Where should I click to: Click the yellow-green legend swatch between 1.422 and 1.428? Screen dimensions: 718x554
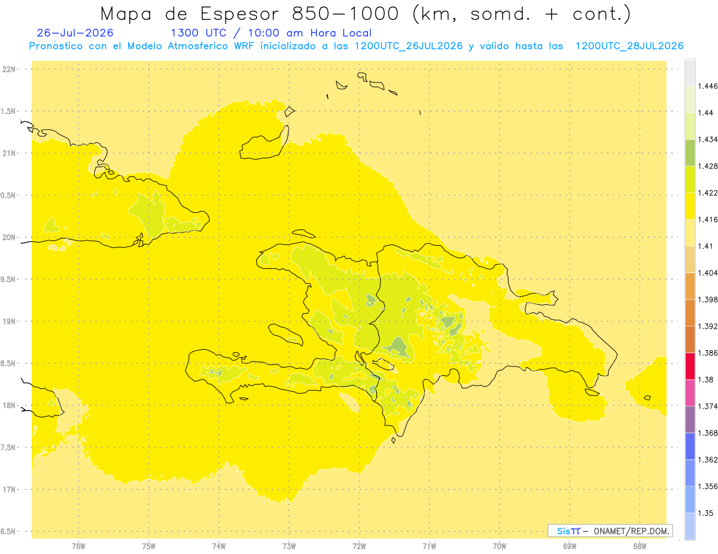pyautogui.click(x=690, y=179)
